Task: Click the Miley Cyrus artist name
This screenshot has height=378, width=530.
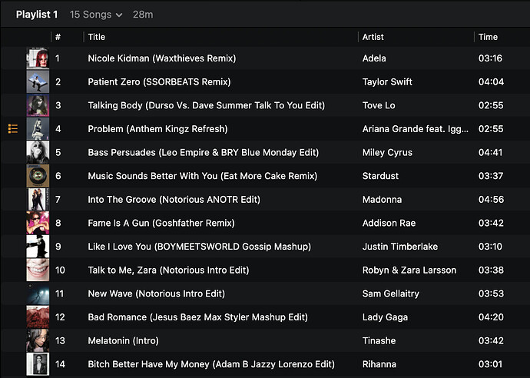Action: 387,152
